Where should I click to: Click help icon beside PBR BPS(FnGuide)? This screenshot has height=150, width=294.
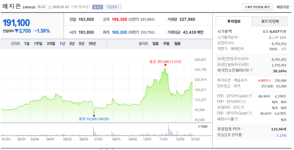pyautogui.click(x=250, y=113)
